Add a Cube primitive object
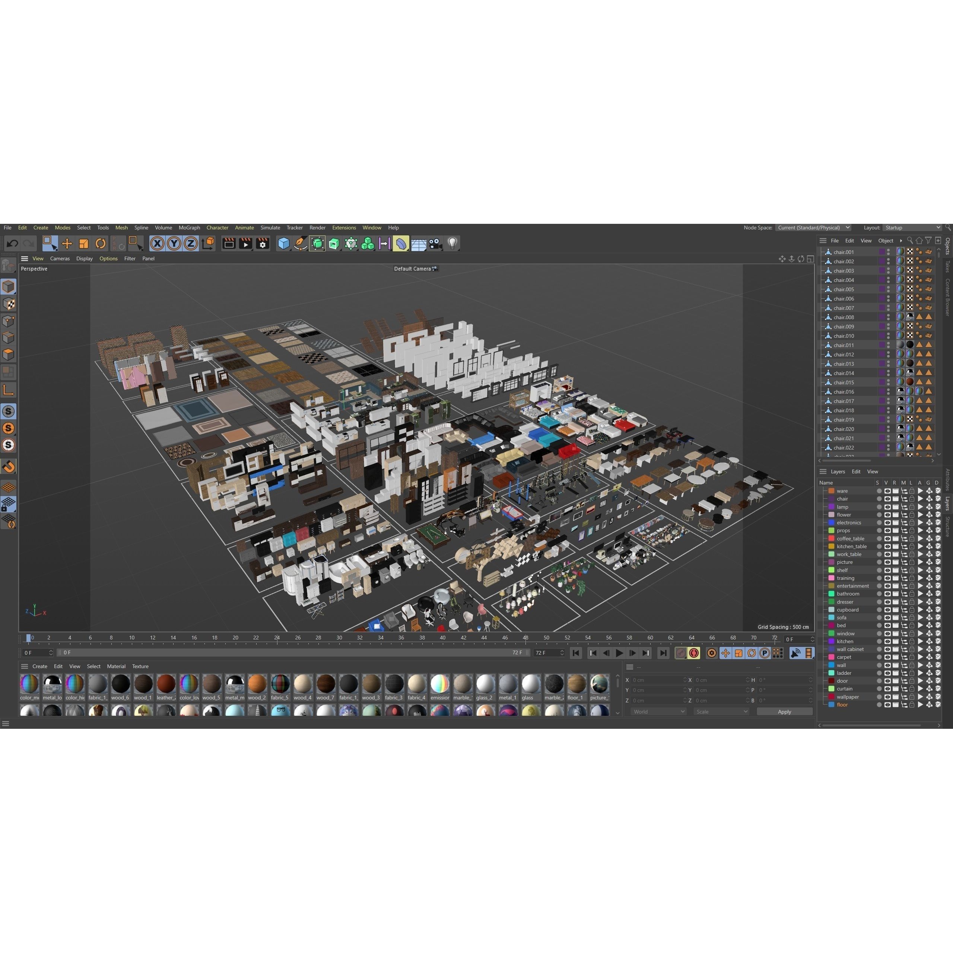The height and width of the screenshot is (953, 953). (284, 243)
